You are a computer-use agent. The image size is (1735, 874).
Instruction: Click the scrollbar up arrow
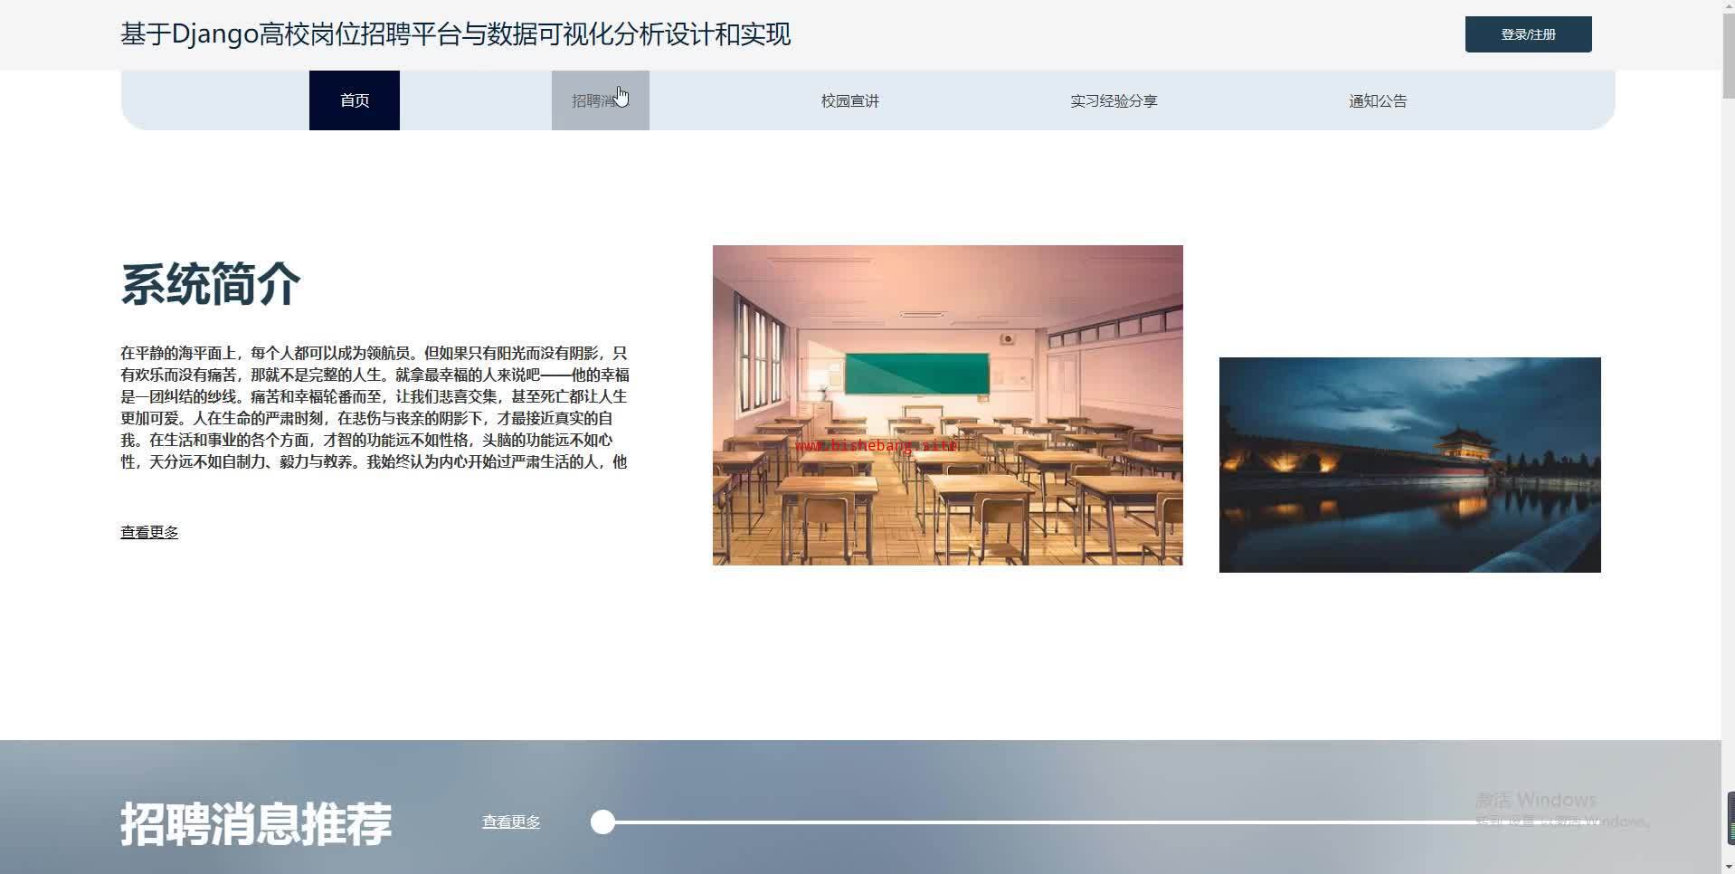click(x=1728, y=7)
